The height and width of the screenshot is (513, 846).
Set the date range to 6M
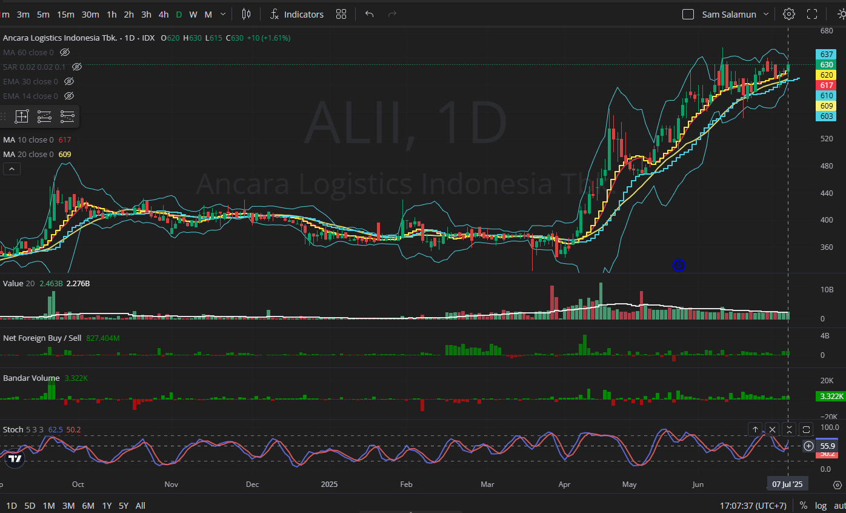(88, 505)
